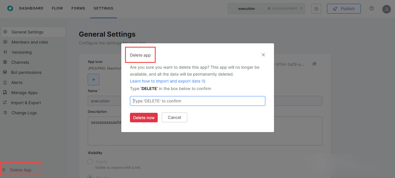Open the Forms tab

coord(78,8)
